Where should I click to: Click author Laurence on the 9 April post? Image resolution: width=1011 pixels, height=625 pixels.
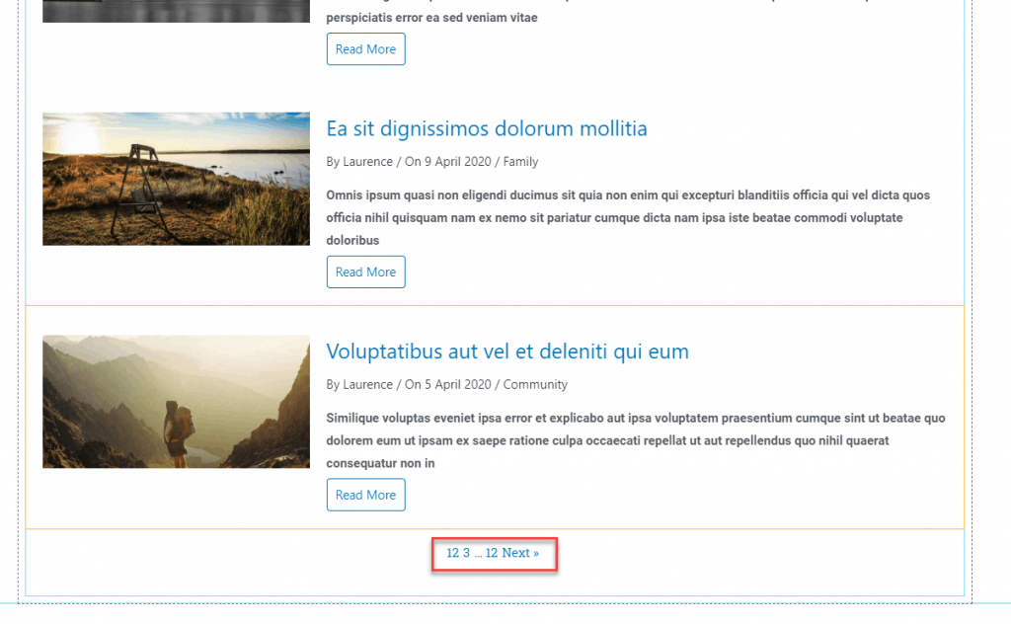tap(367, 162)
